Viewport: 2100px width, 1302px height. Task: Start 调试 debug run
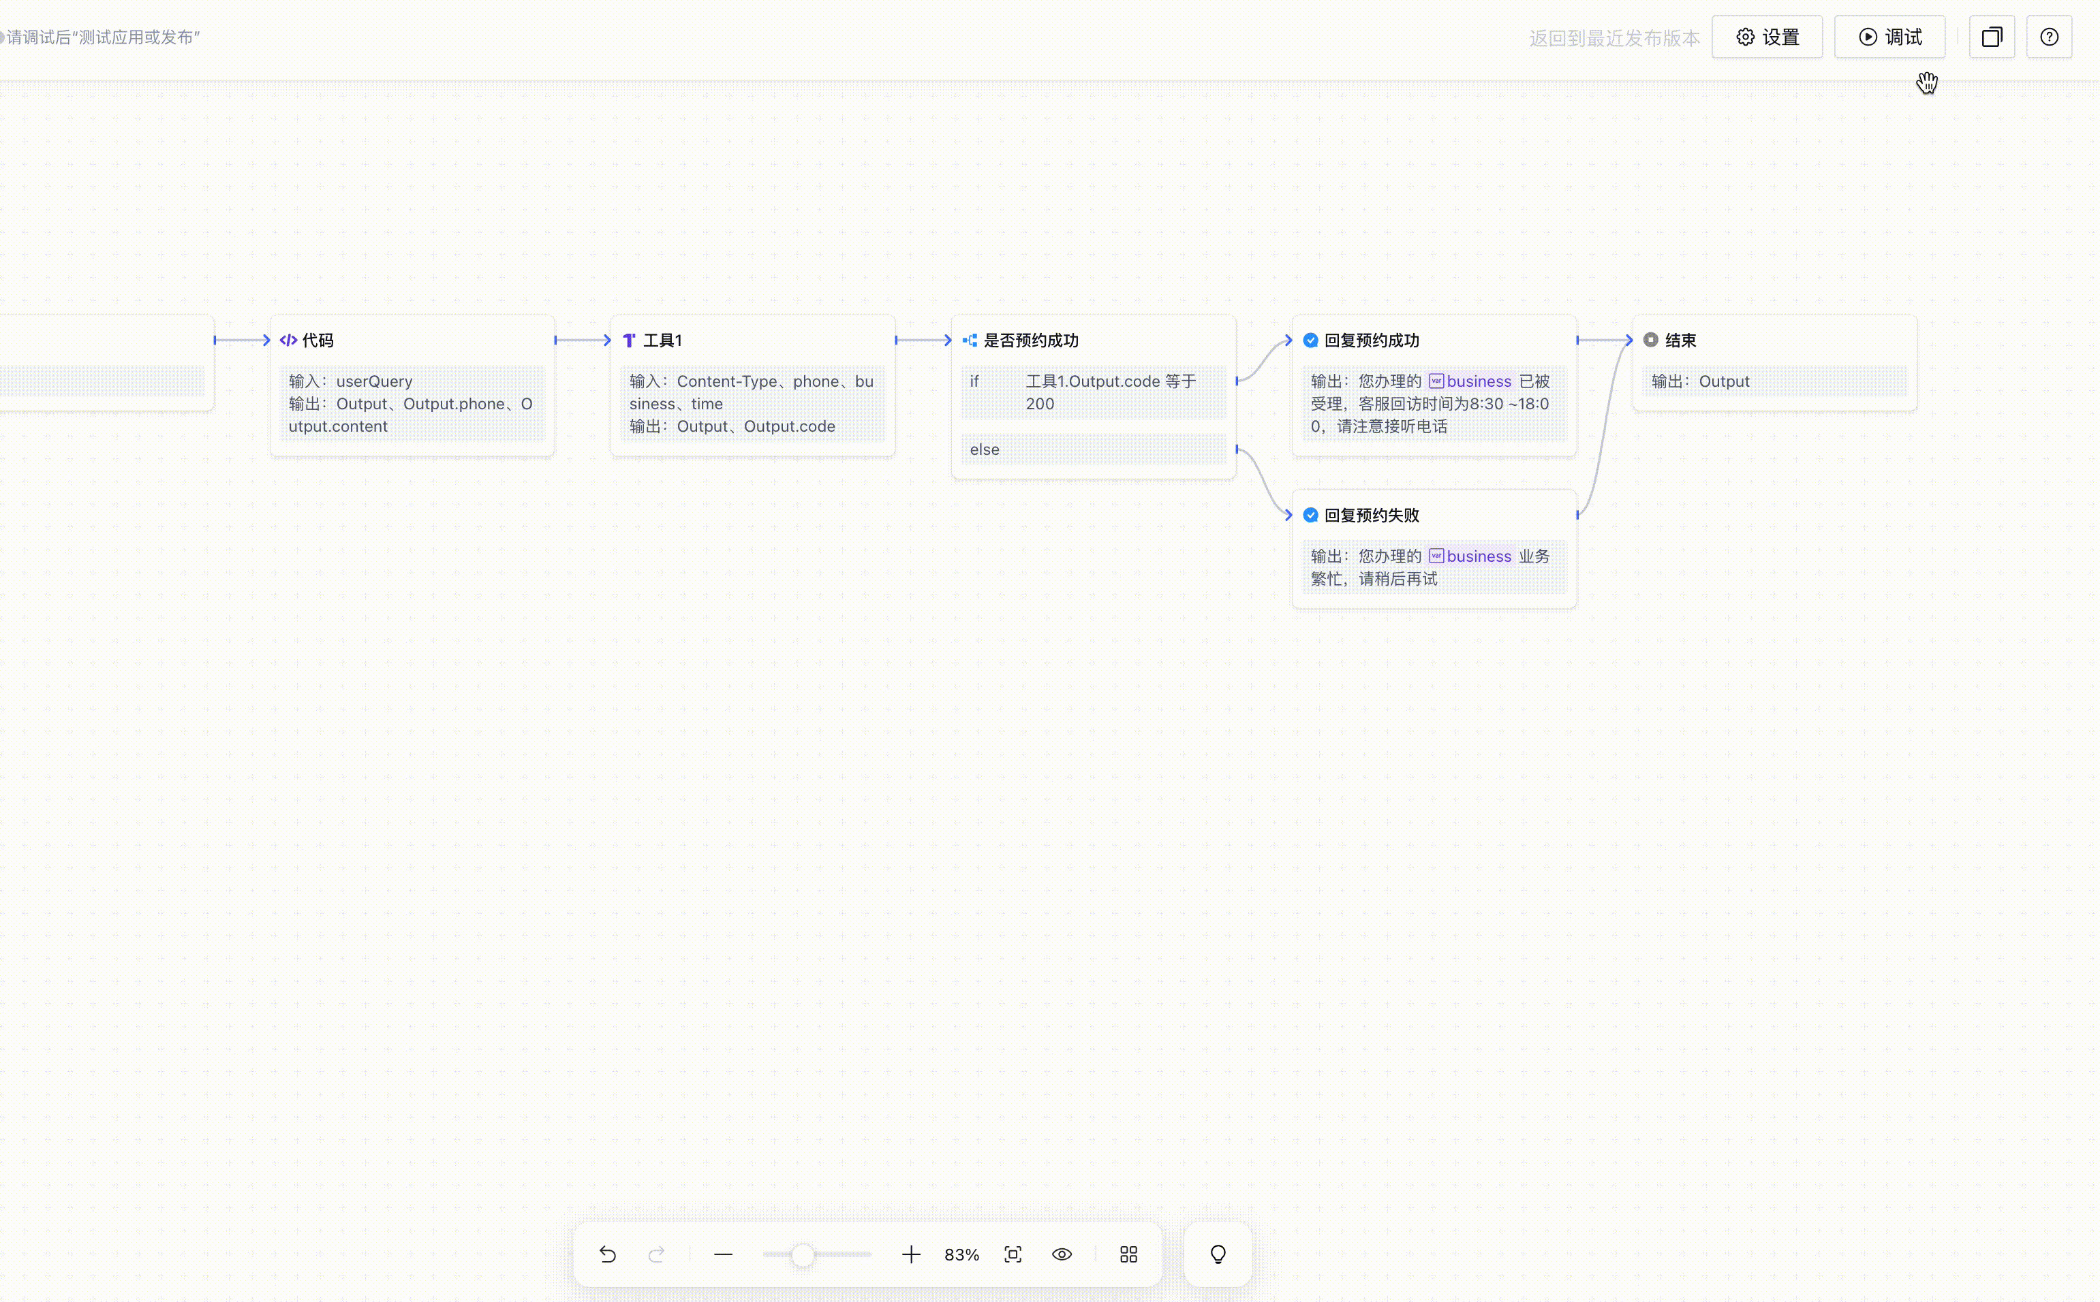tap(1889, 37)
